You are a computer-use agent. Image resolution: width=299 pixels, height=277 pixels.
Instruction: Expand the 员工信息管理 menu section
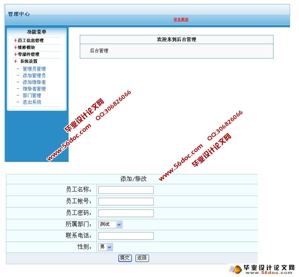coord(29,40)
